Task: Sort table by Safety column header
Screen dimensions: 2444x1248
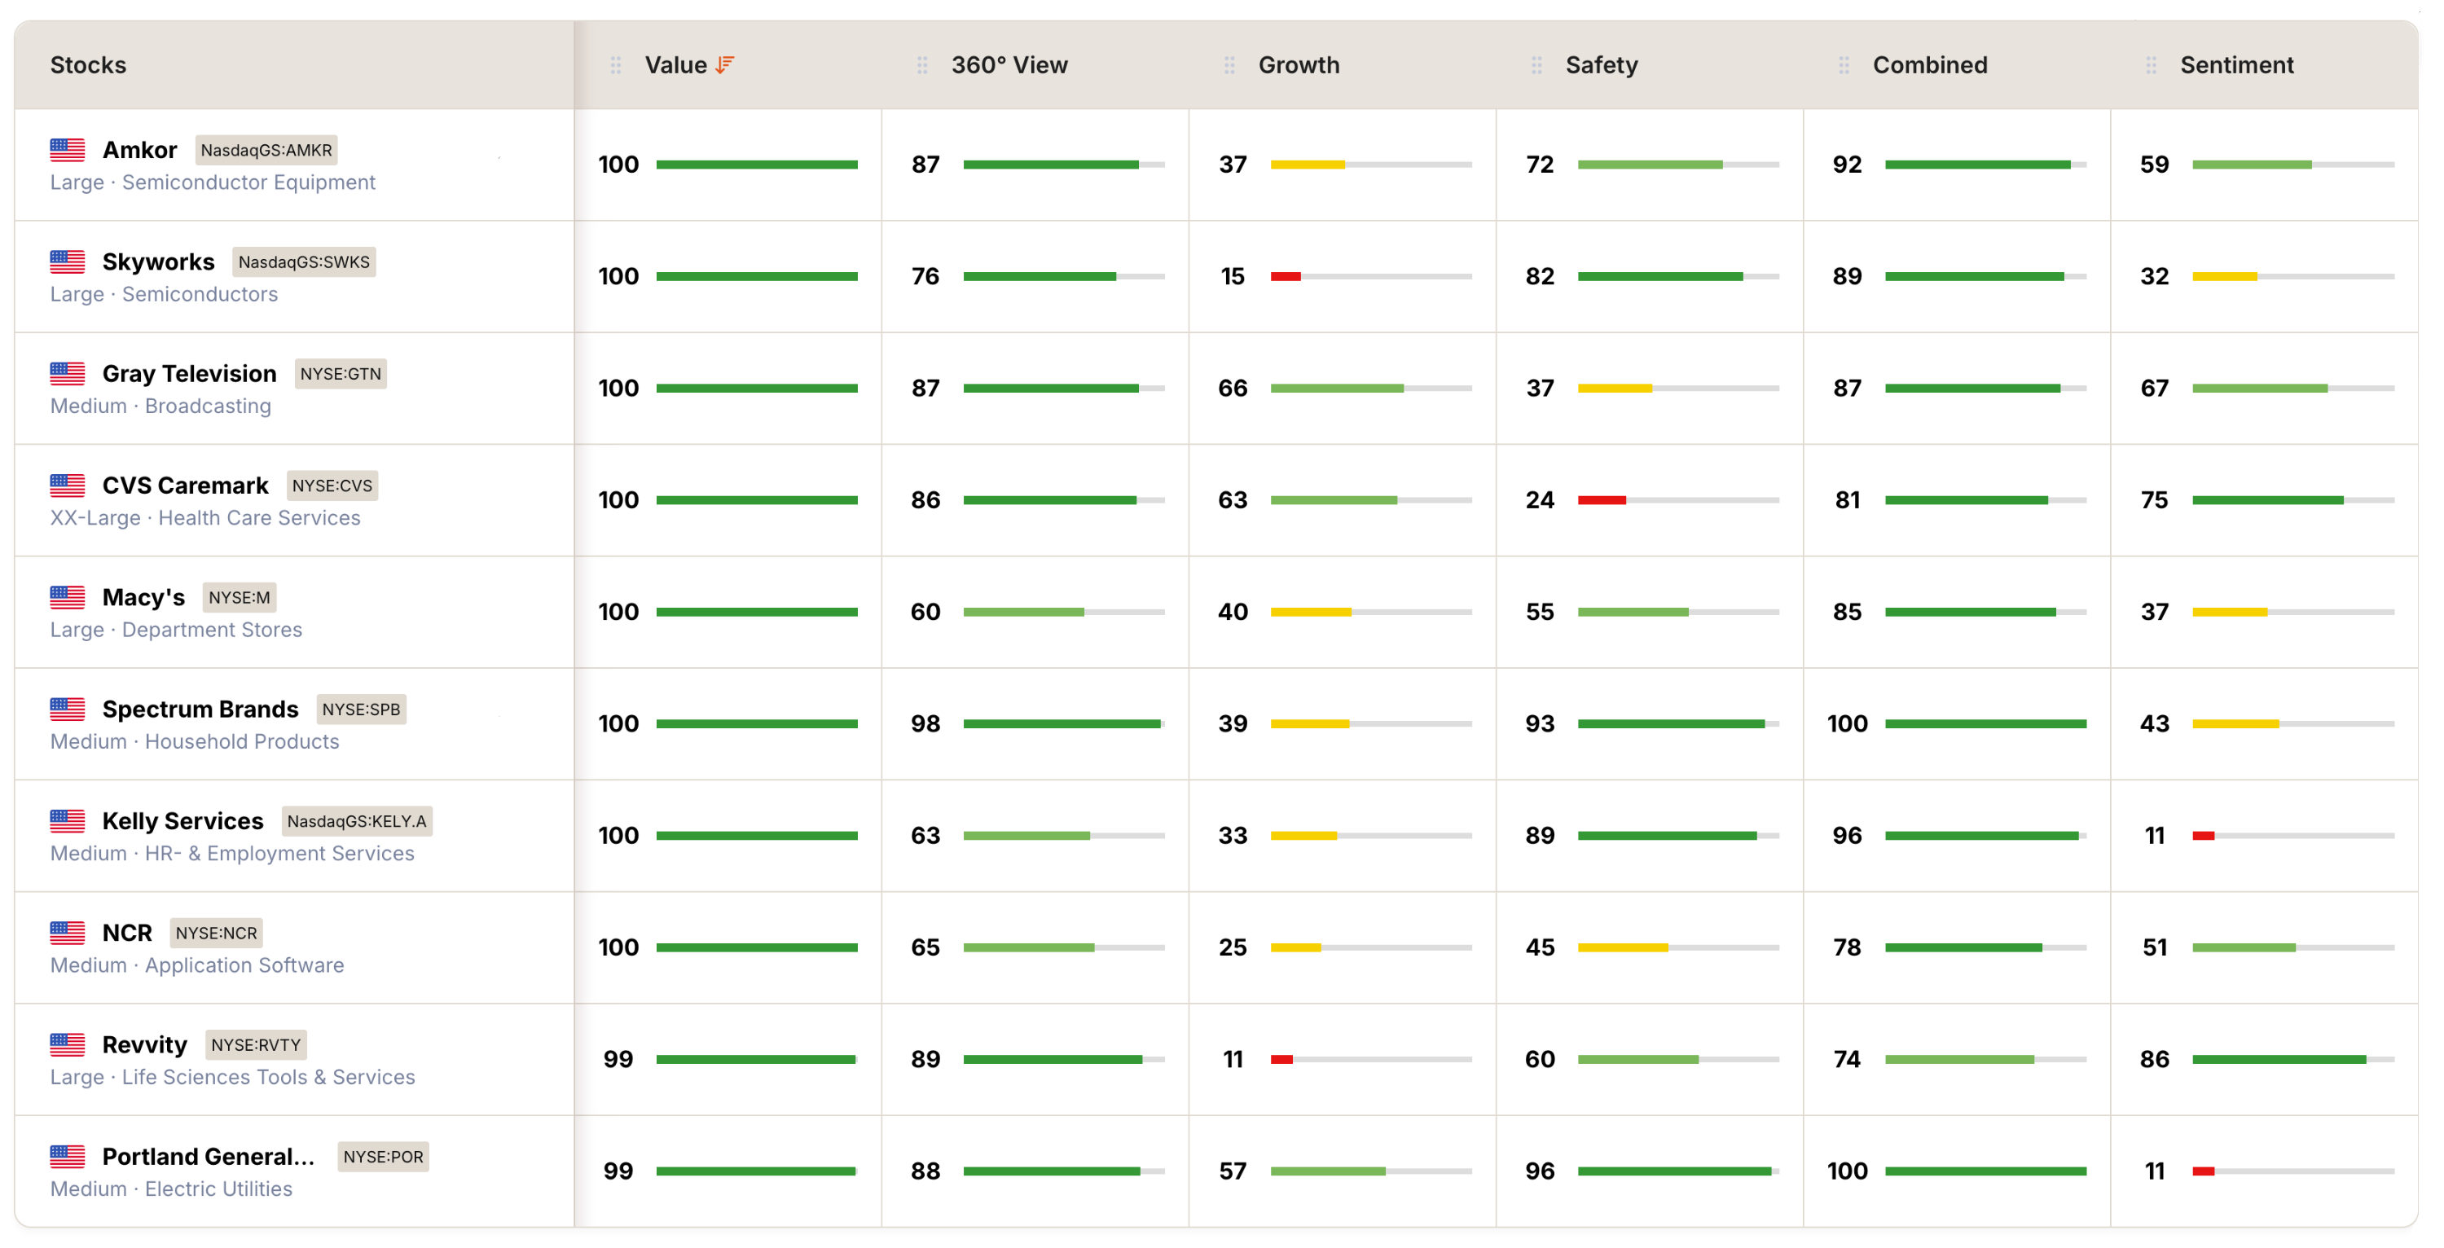Action: tap(1601, 64)
